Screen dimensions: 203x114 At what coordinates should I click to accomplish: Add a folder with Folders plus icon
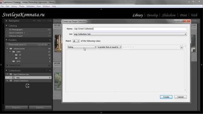coord(50,40)
